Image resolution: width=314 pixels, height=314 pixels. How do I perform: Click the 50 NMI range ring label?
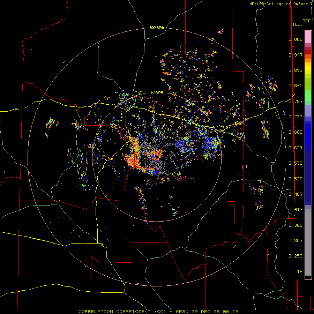point(157,92)
